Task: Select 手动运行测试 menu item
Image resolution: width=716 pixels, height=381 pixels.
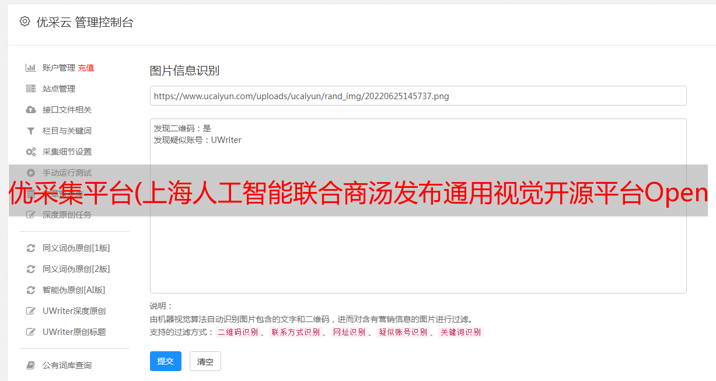Action: (x=67, y=173)
